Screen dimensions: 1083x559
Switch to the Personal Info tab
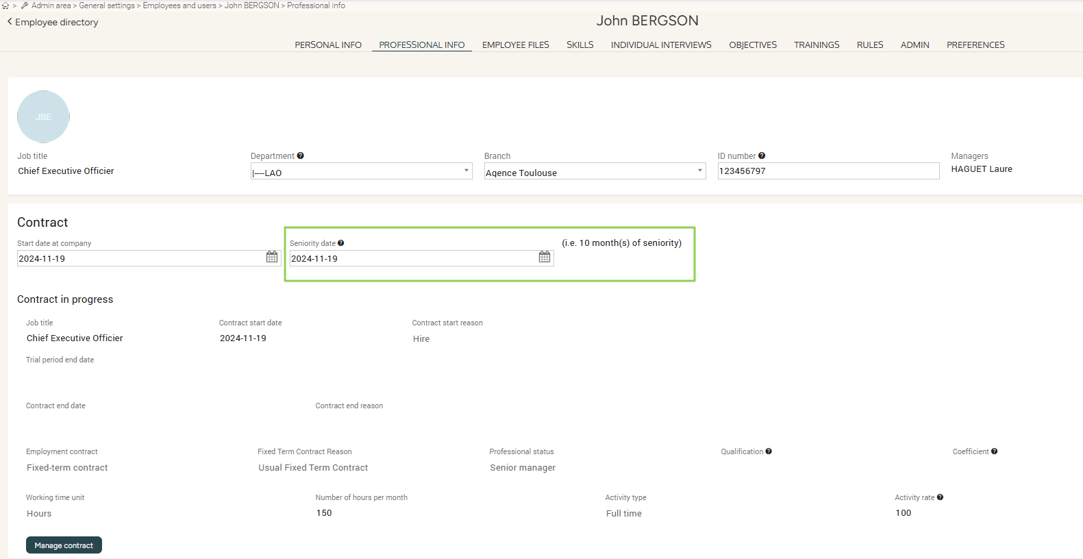point(328,45)
